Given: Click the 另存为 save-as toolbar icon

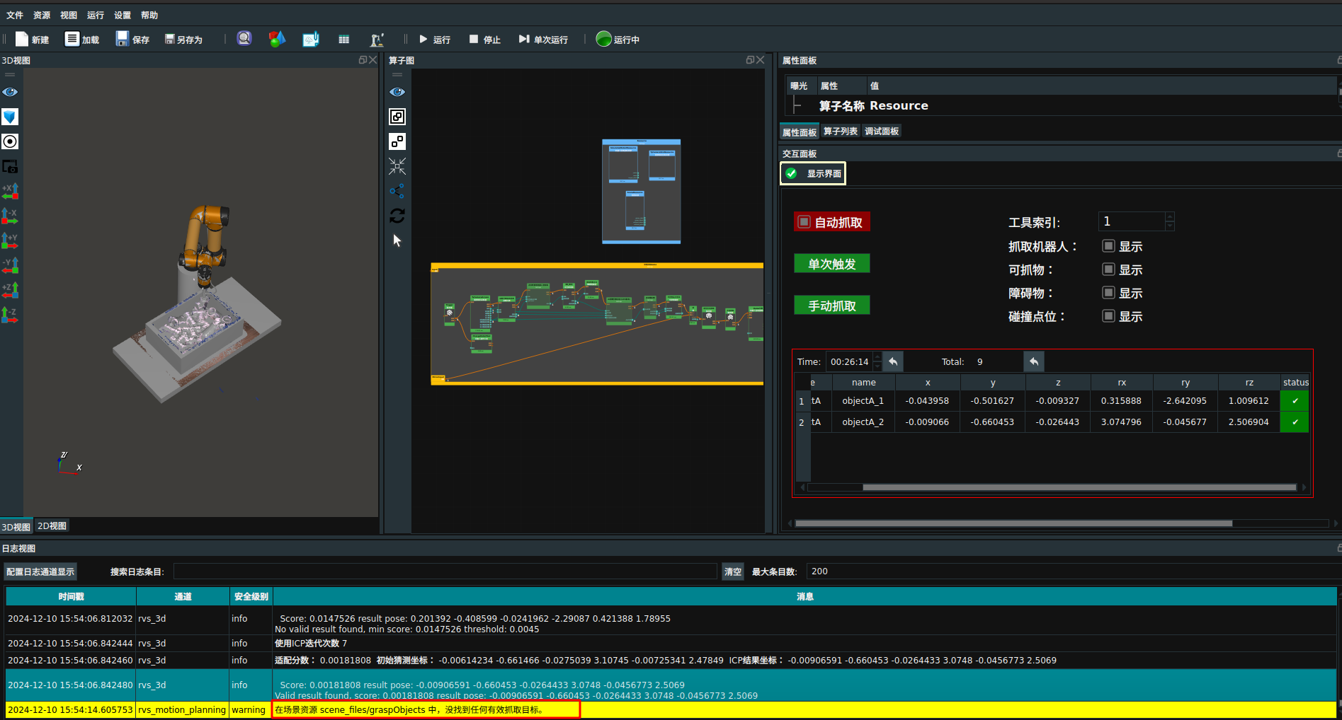Looking at the screenshot, I should coord(170,39).
